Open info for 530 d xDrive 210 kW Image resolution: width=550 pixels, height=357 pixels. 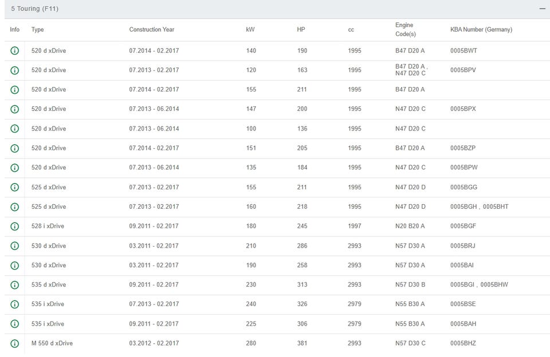[15, 245]
